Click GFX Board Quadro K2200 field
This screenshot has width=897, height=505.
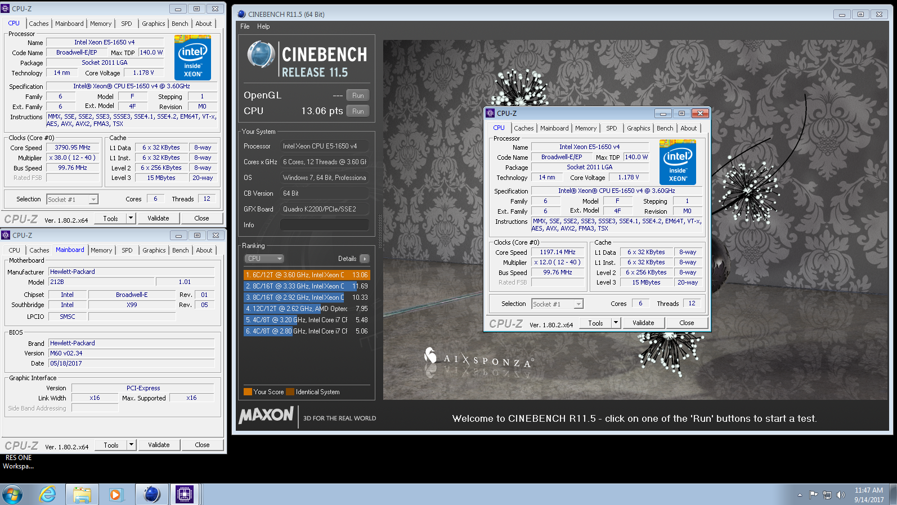[x=325, y=209]
